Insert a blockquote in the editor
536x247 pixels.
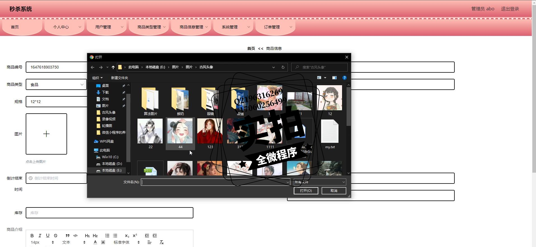click(67, 236)
